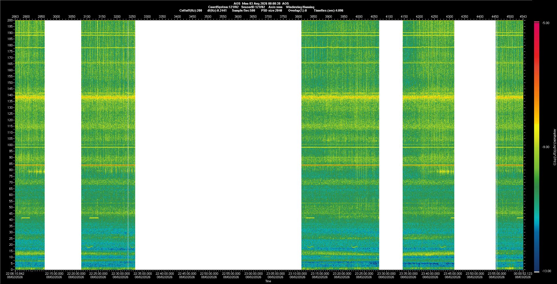557x284 pixels.
Task: Select the 180 tick on the frequency axis
Action: click(10, 45)
